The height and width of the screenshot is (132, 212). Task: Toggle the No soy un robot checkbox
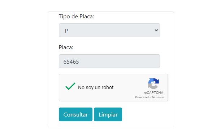pos(70,86)
